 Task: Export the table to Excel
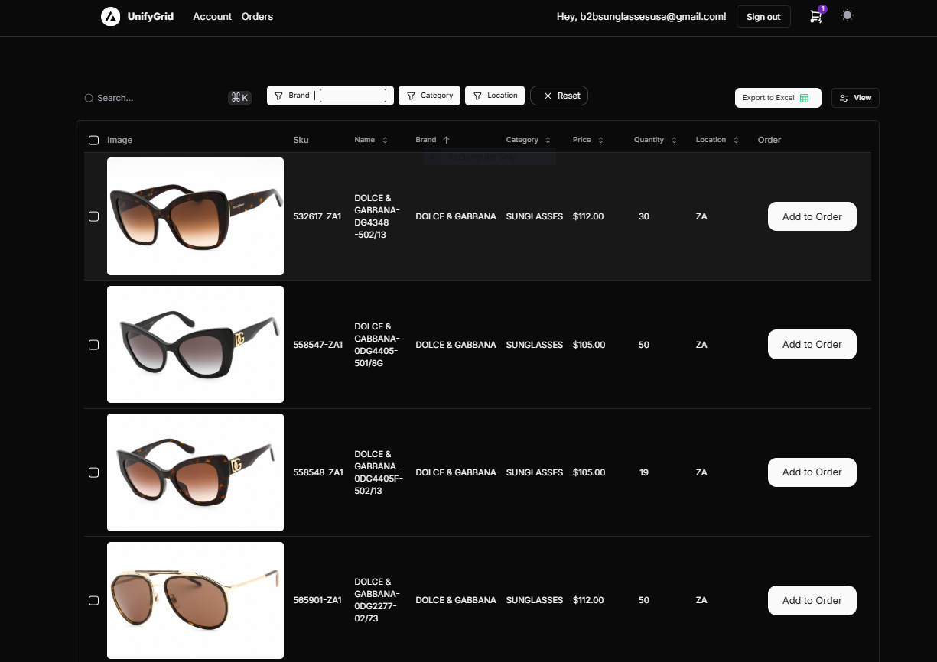[778, 98]
